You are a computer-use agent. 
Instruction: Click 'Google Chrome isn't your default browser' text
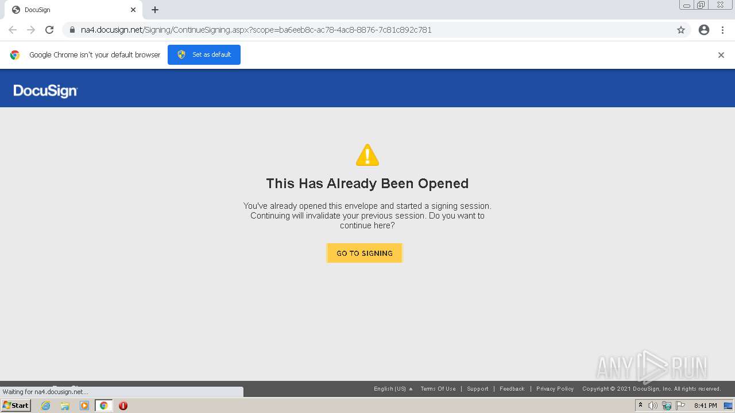(95, 55)
